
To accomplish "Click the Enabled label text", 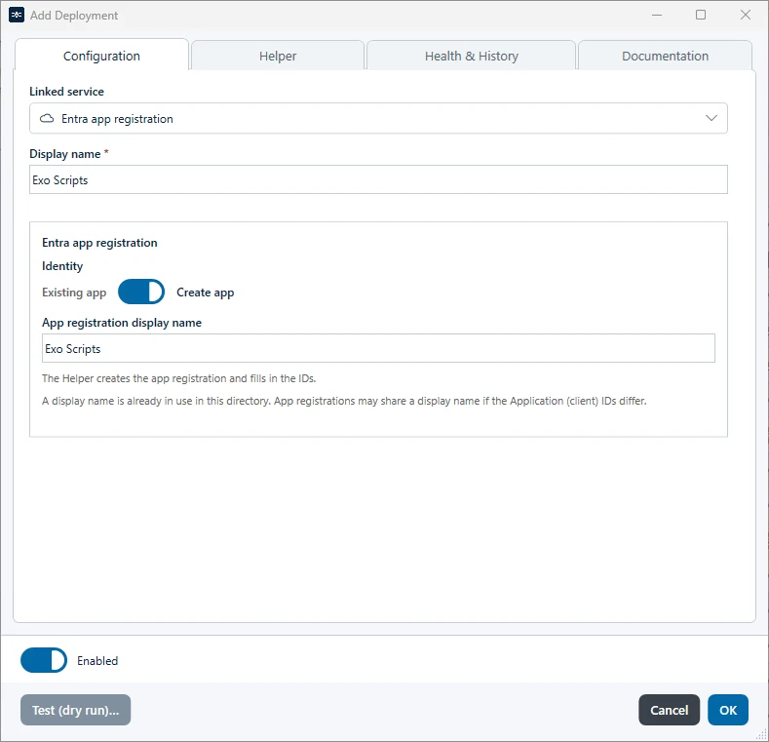I will (x=97, y=660).
